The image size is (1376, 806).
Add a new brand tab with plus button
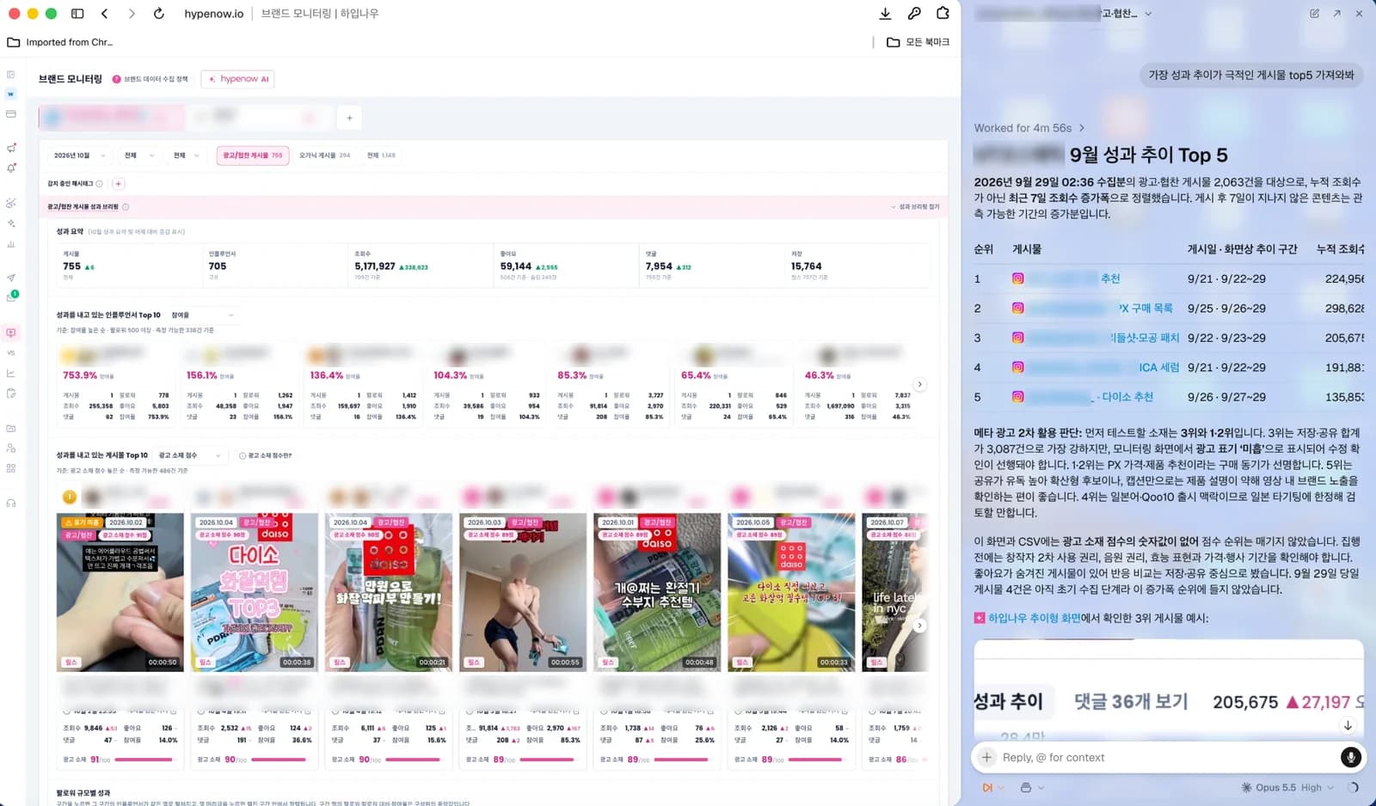tap(349, 118)
